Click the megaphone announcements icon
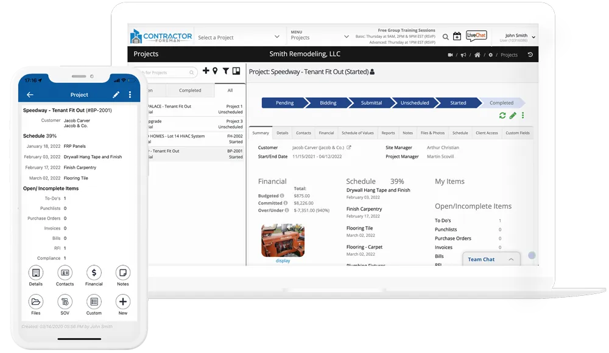The width and height of the screenshot is (609, 353). (x=463, y=55)
